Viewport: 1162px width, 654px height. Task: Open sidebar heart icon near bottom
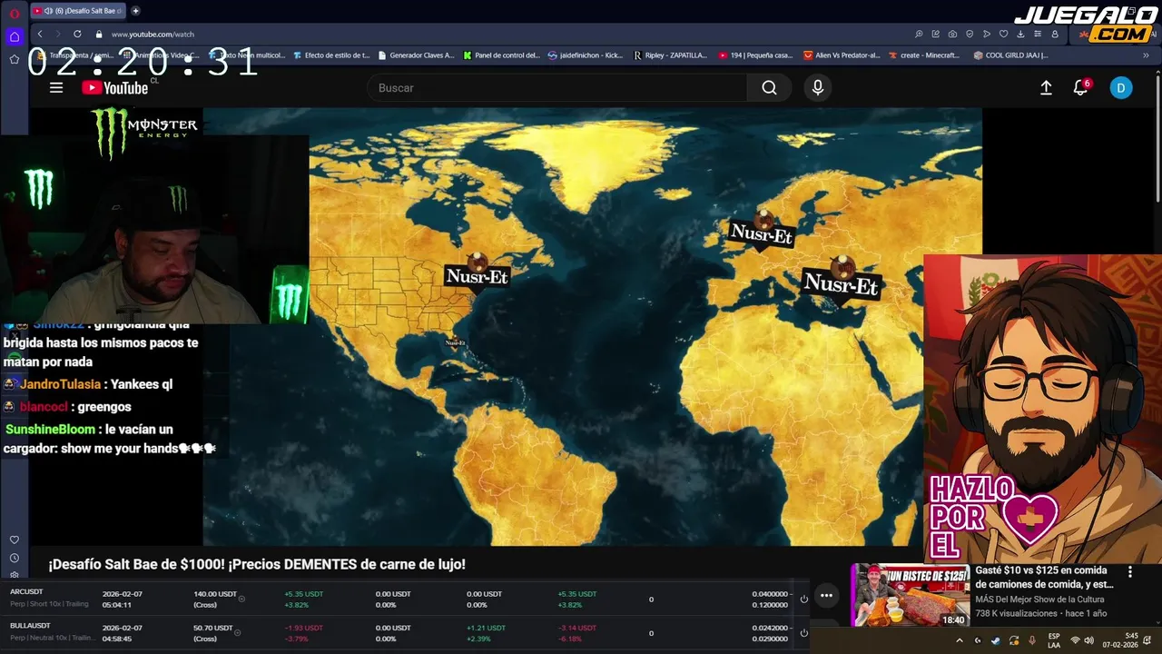coord(14,540)
